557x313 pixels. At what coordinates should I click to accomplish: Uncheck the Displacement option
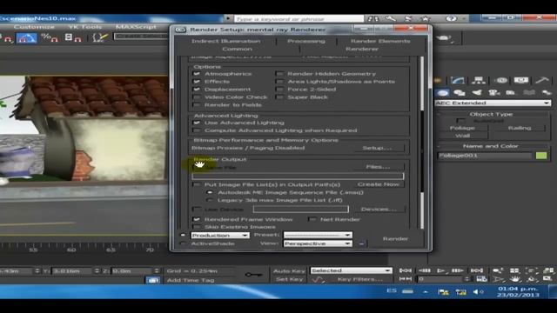click(x=197, y=90)
